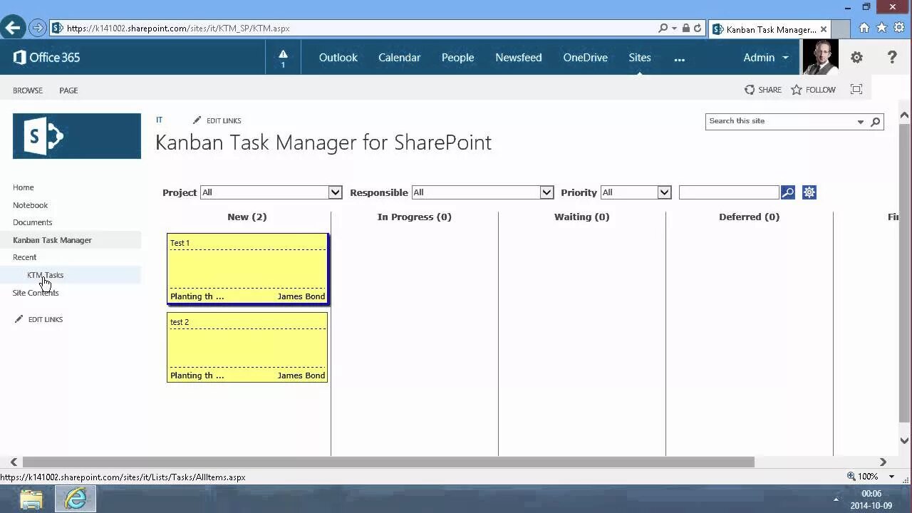The height and width of the screenshot is (513, 912).
Task: Click the test 2 task card
Action: point(247,347)
